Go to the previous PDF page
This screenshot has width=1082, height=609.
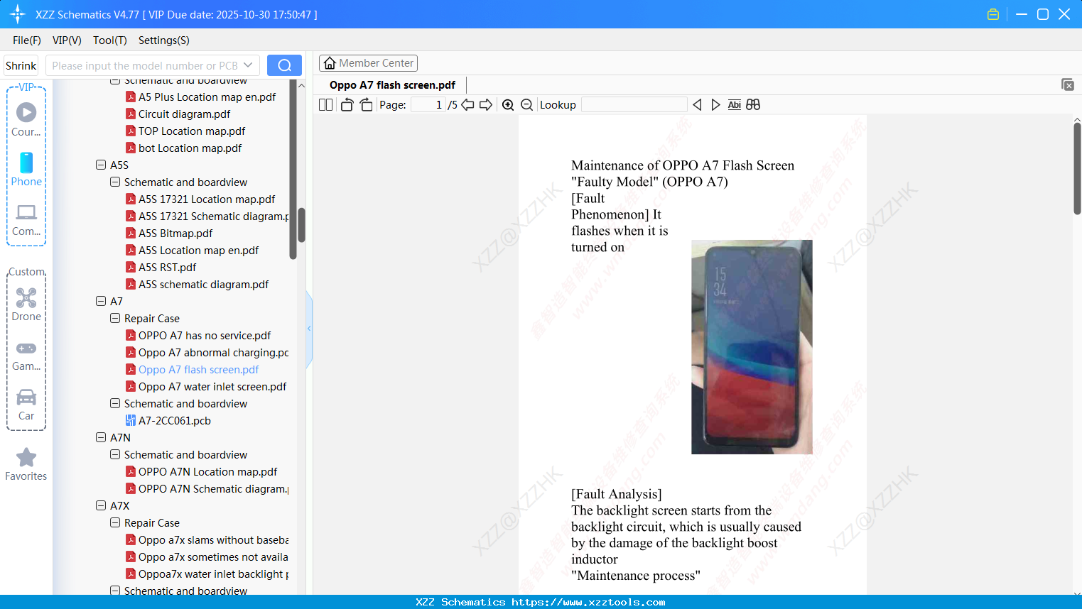[x=467, y=105]
